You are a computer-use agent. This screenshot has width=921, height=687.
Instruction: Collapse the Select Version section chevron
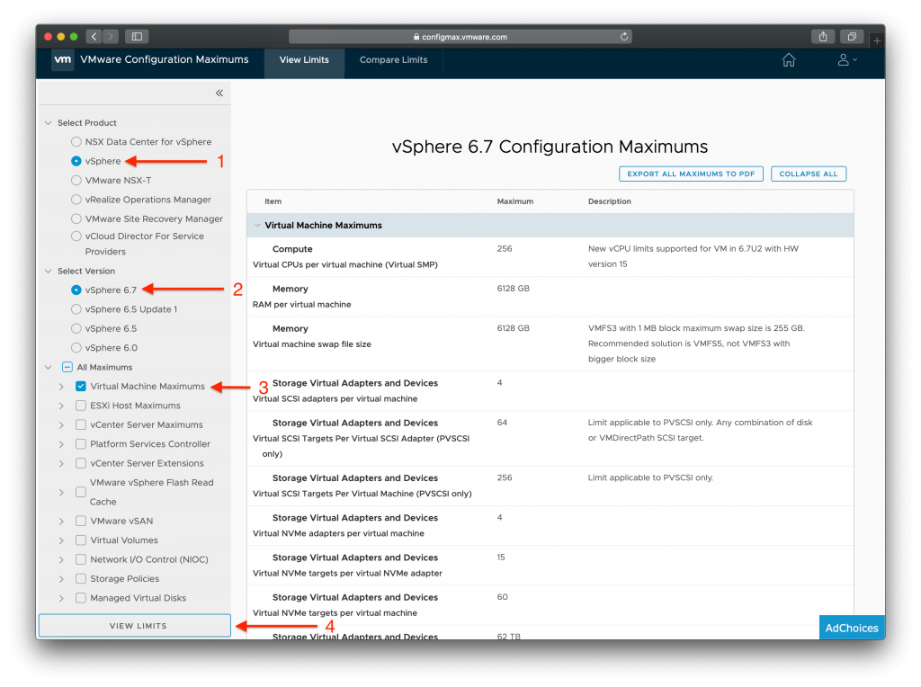pos(49,271)
